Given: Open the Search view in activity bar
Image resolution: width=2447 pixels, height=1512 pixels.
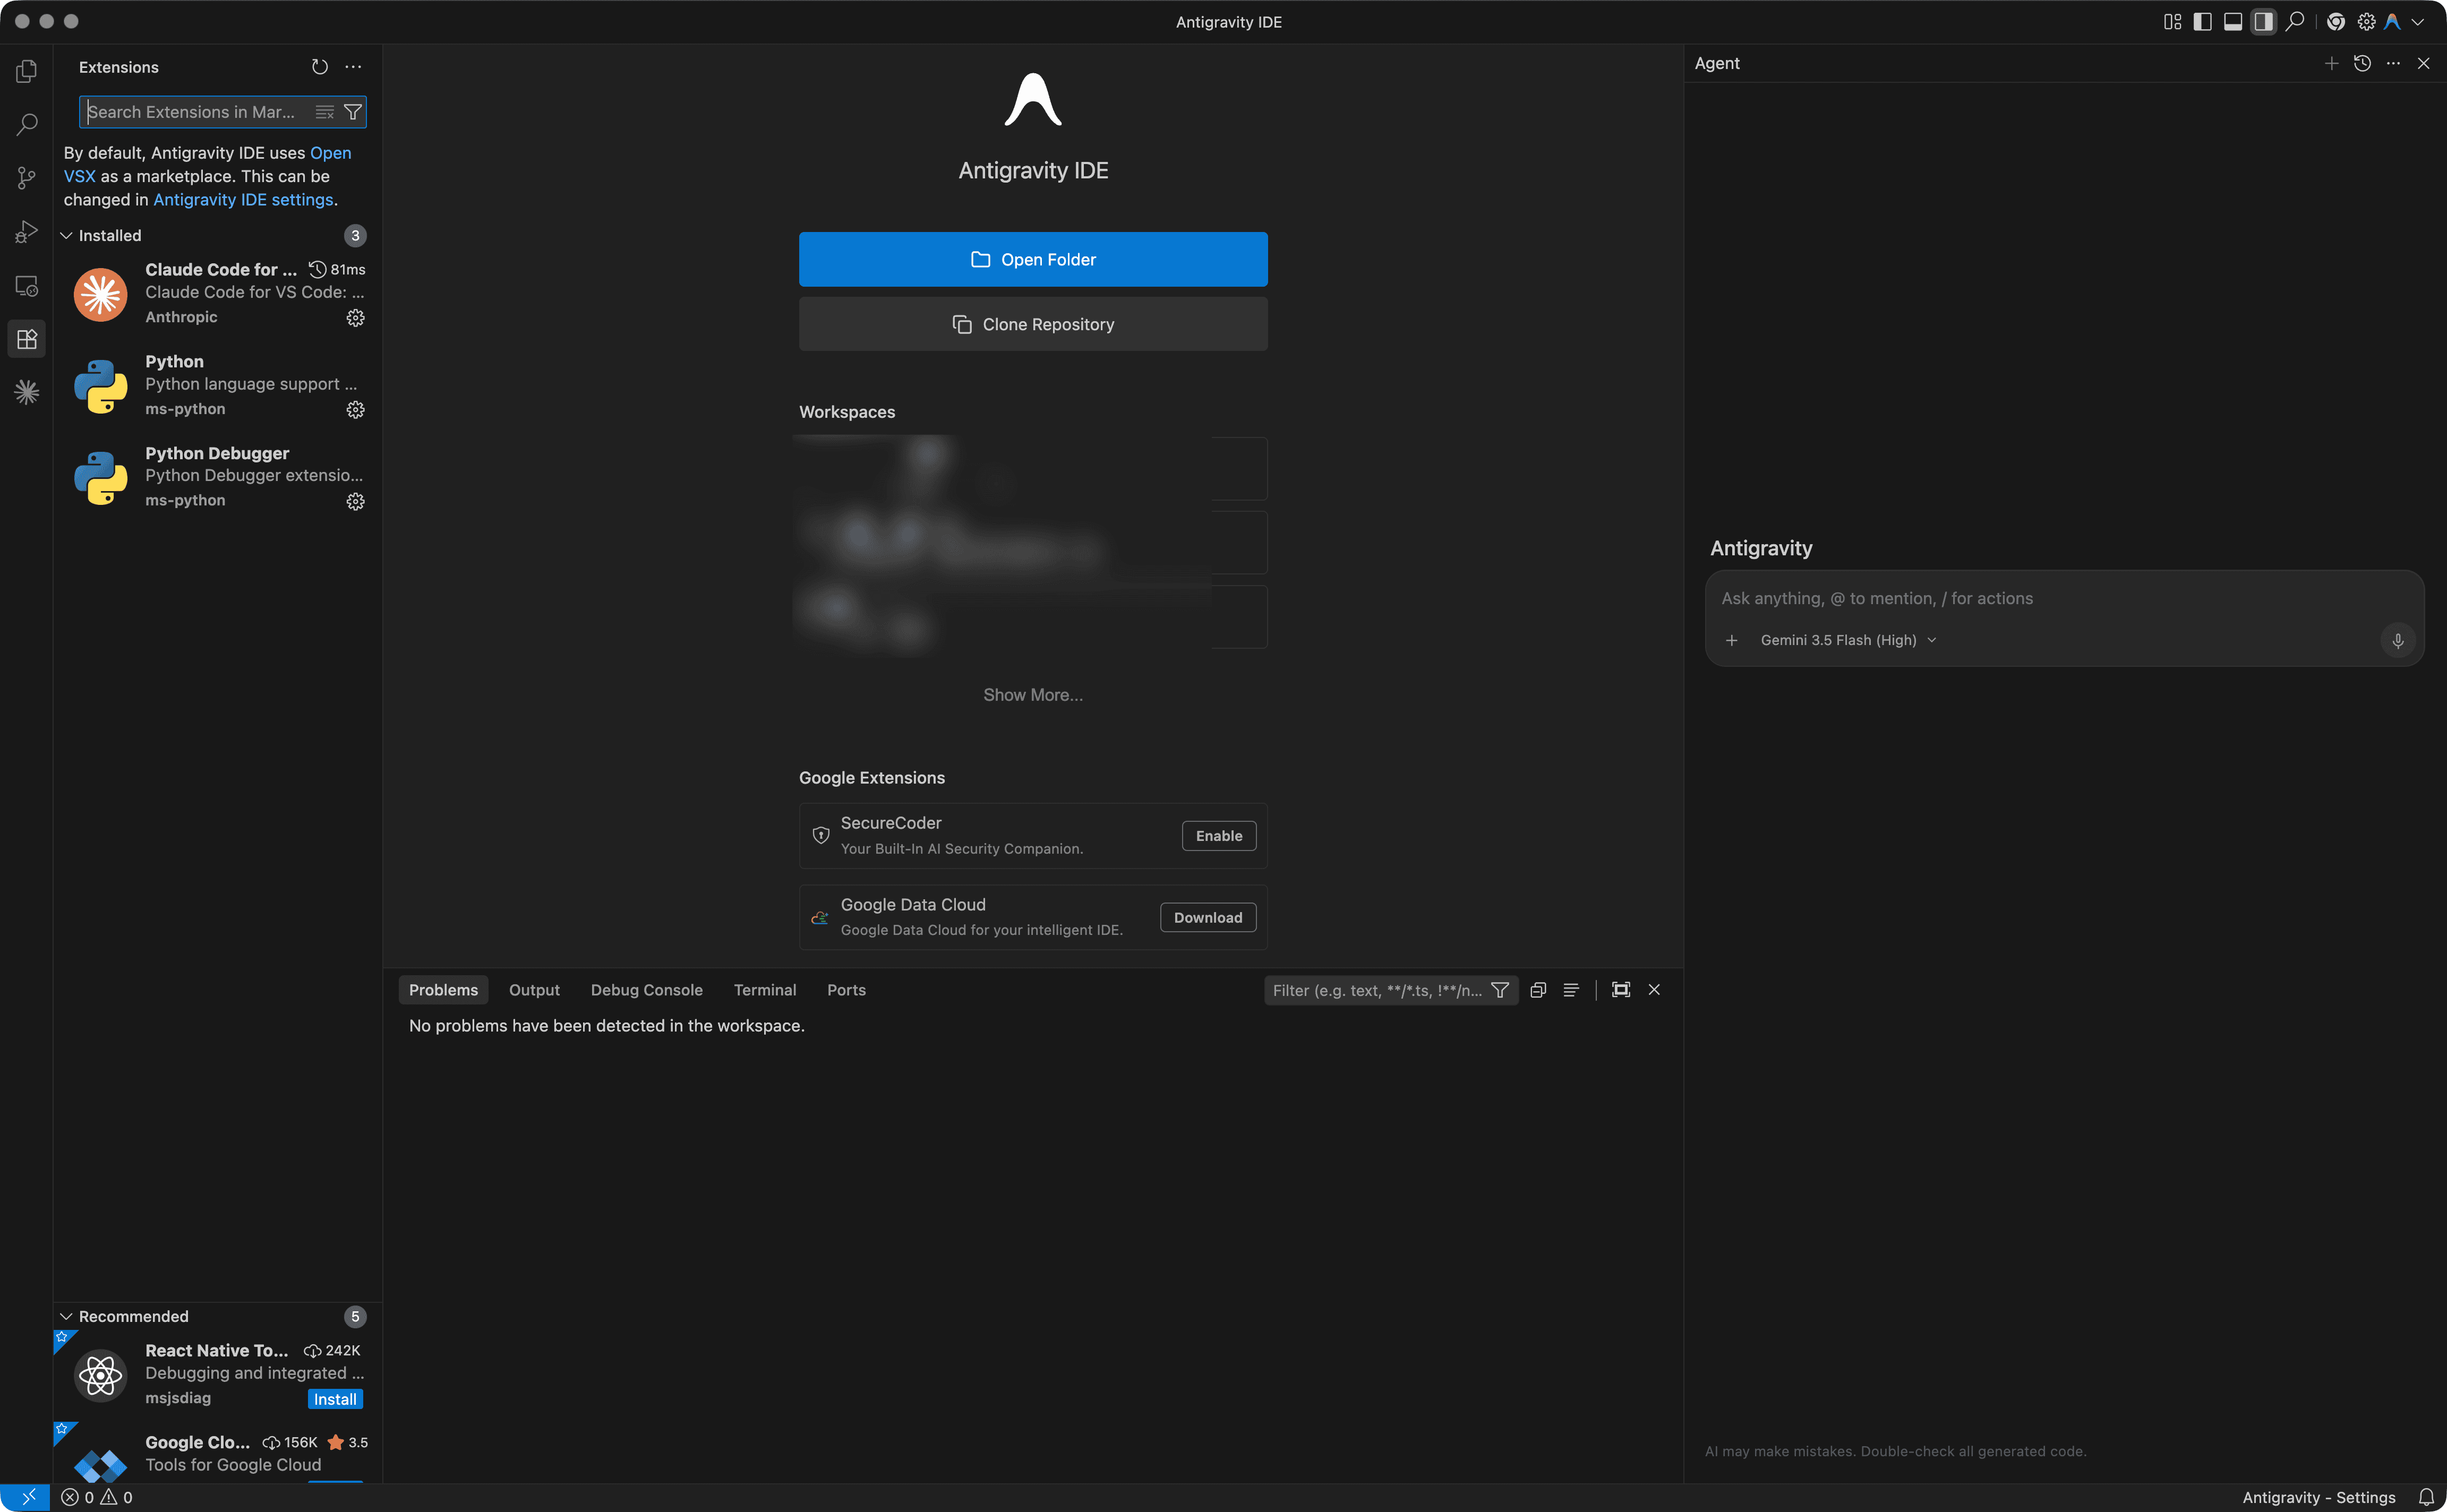Looking at the screenshot, I should click(27, 124).
